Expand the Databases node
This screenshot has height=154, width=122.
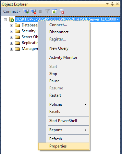[x=11, y=25]
